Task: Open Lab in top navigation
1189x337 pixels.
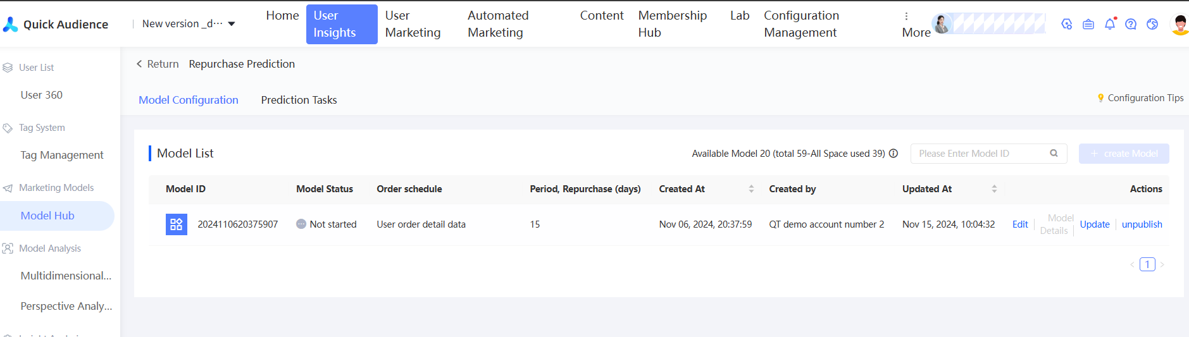Action: click(740, 15)
